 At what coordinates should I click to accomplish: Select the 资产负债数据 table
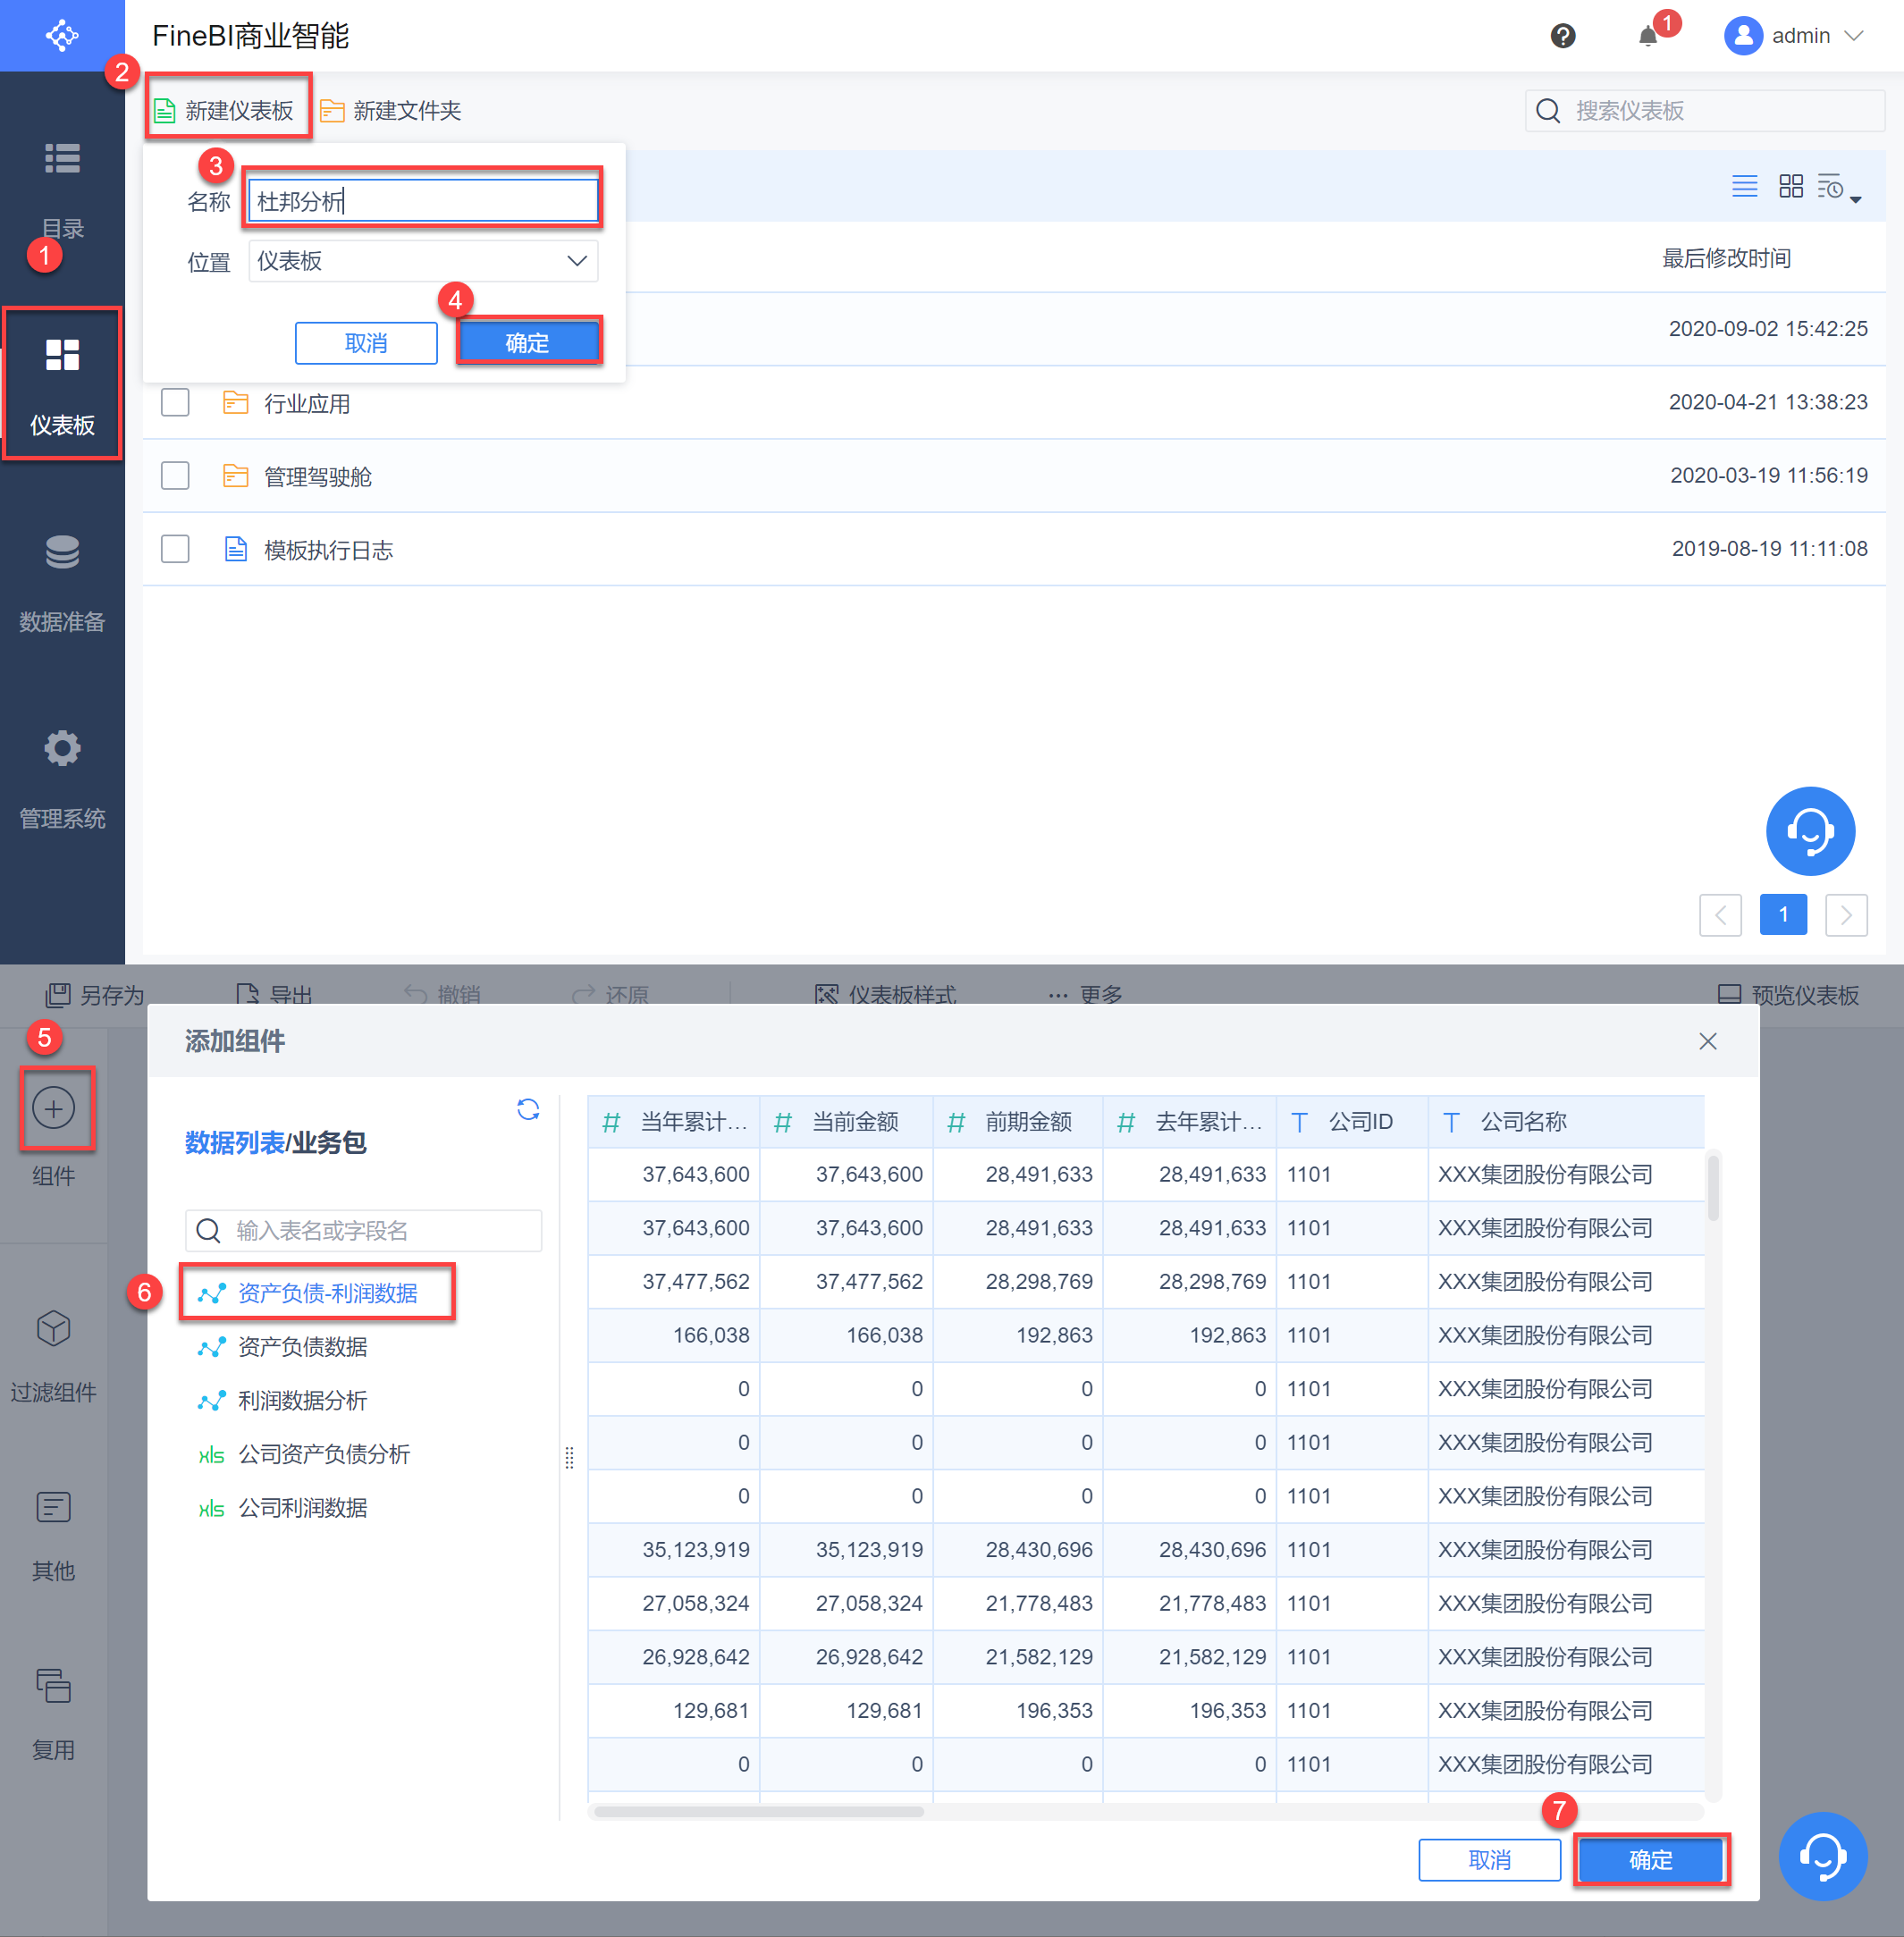click(302, 1347)
